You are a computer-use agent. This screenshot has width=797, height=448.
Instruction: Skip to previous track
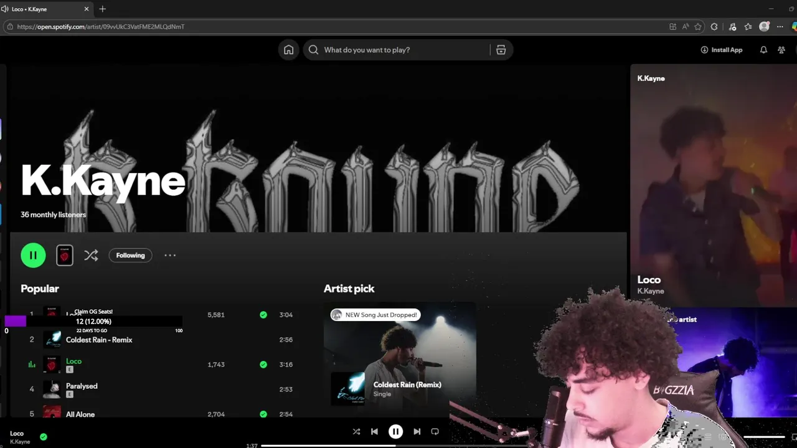pos(374,432)
